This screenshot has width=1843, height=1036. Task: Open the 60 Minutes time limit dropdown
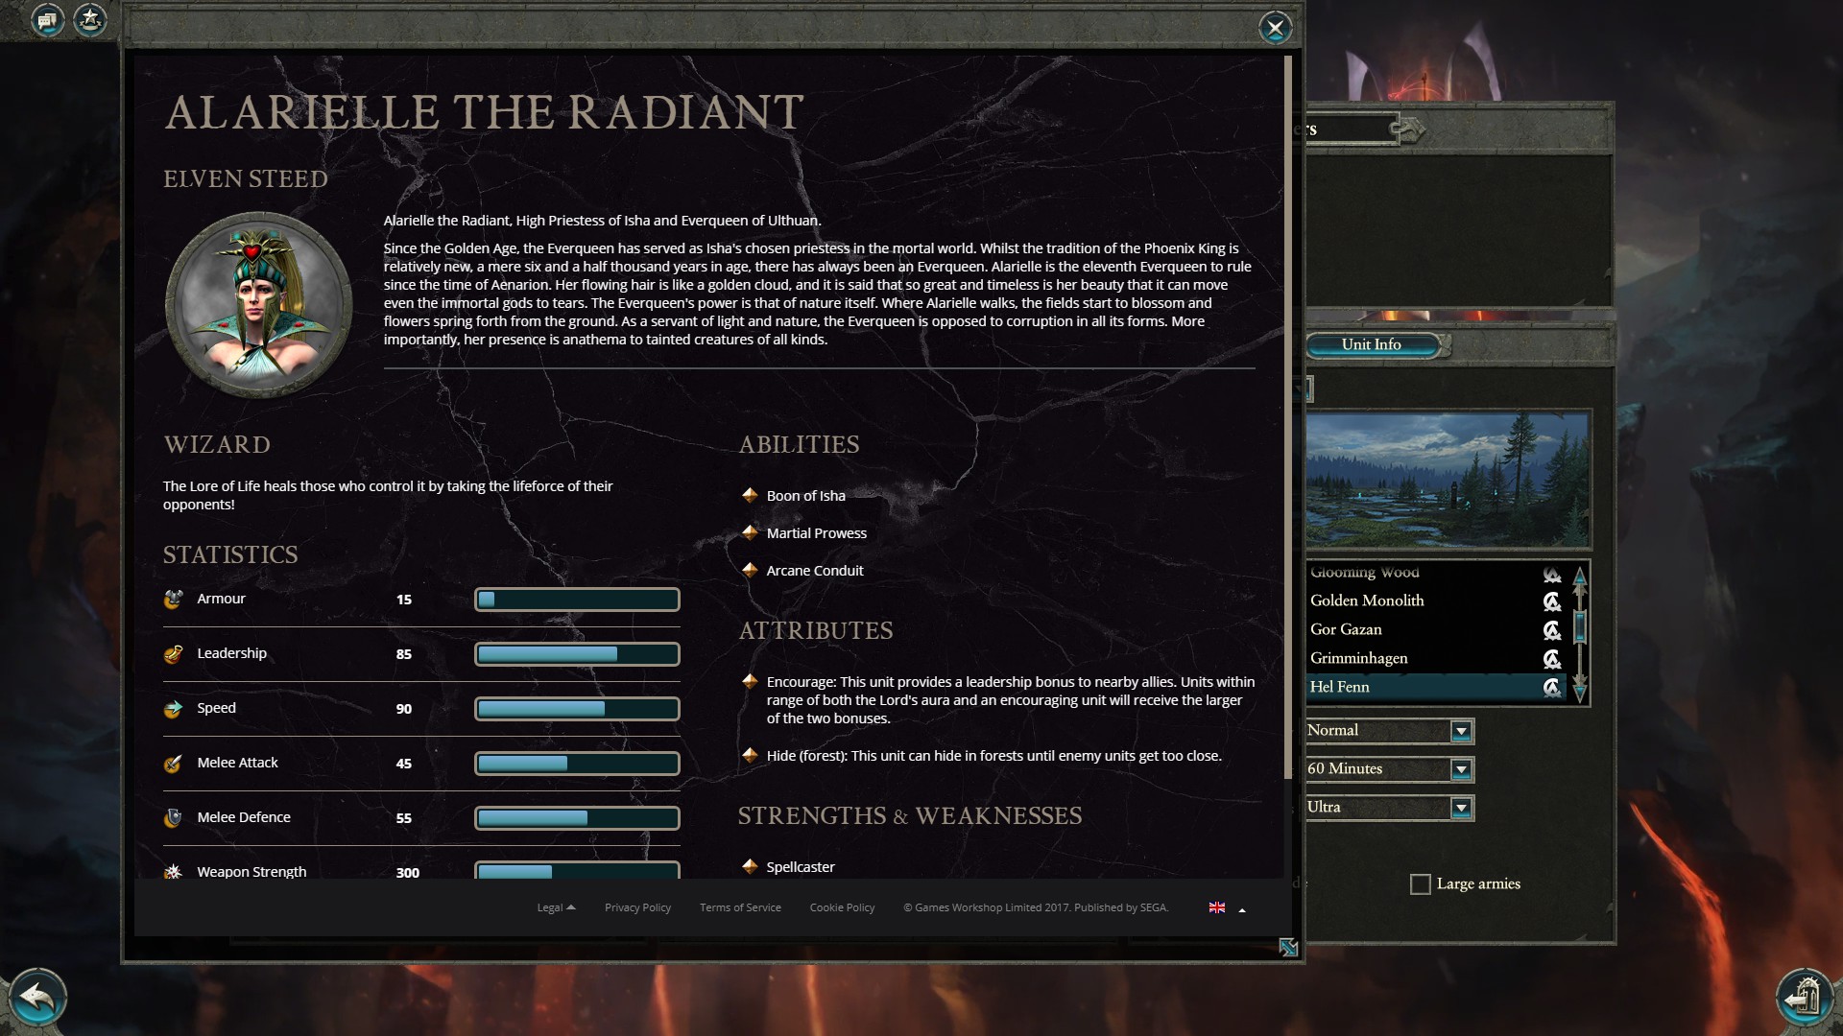(1461, 769)
